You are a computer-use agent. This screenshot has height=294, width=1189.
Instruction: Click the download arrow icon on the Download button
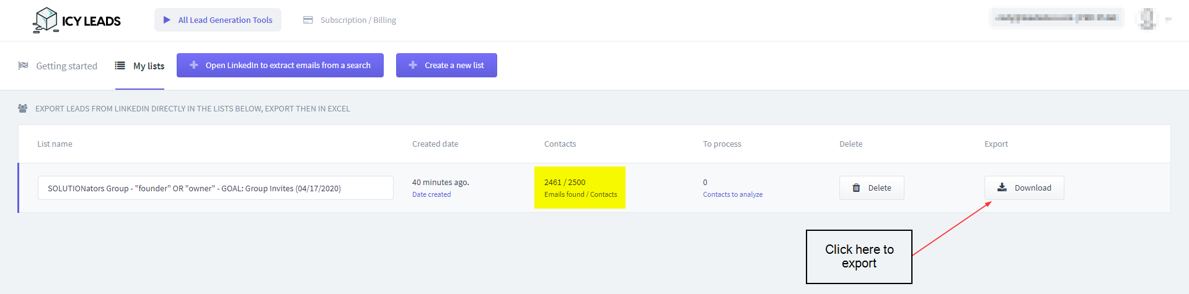coord(1002,188)
